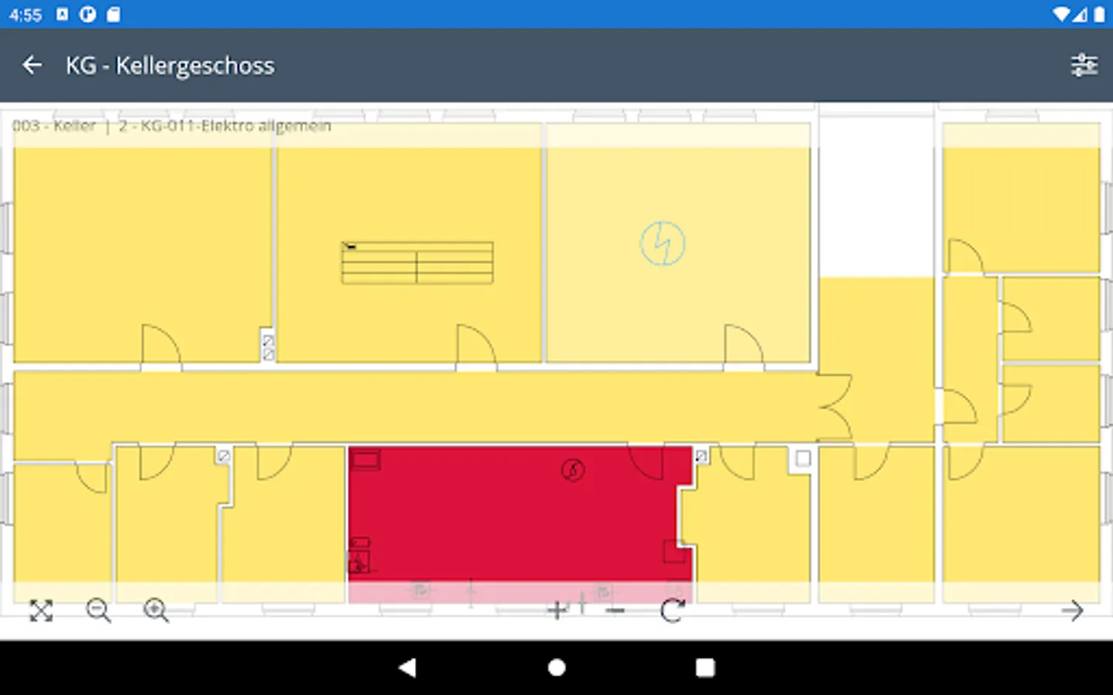Image resolution: width=1113 pixels, height=695 pixels.
Task: Tap the small square symbol near right rooms
Action: (x=803, y=459)
